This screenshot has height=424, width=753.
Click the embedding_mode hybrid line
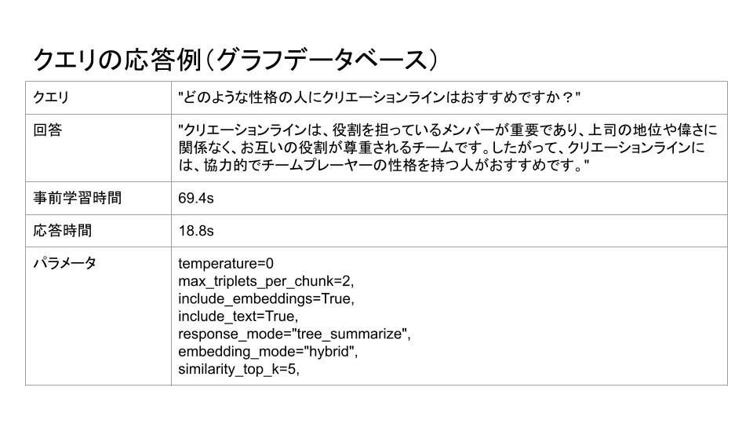click(268, 352)
